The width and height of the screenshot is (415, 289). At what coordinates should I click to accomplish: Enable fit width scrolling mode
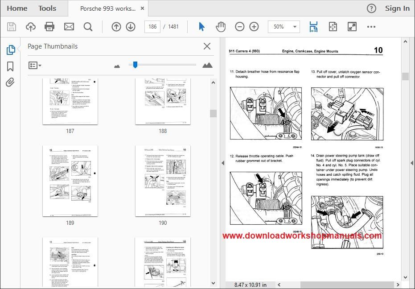click(x=314, y=27)
